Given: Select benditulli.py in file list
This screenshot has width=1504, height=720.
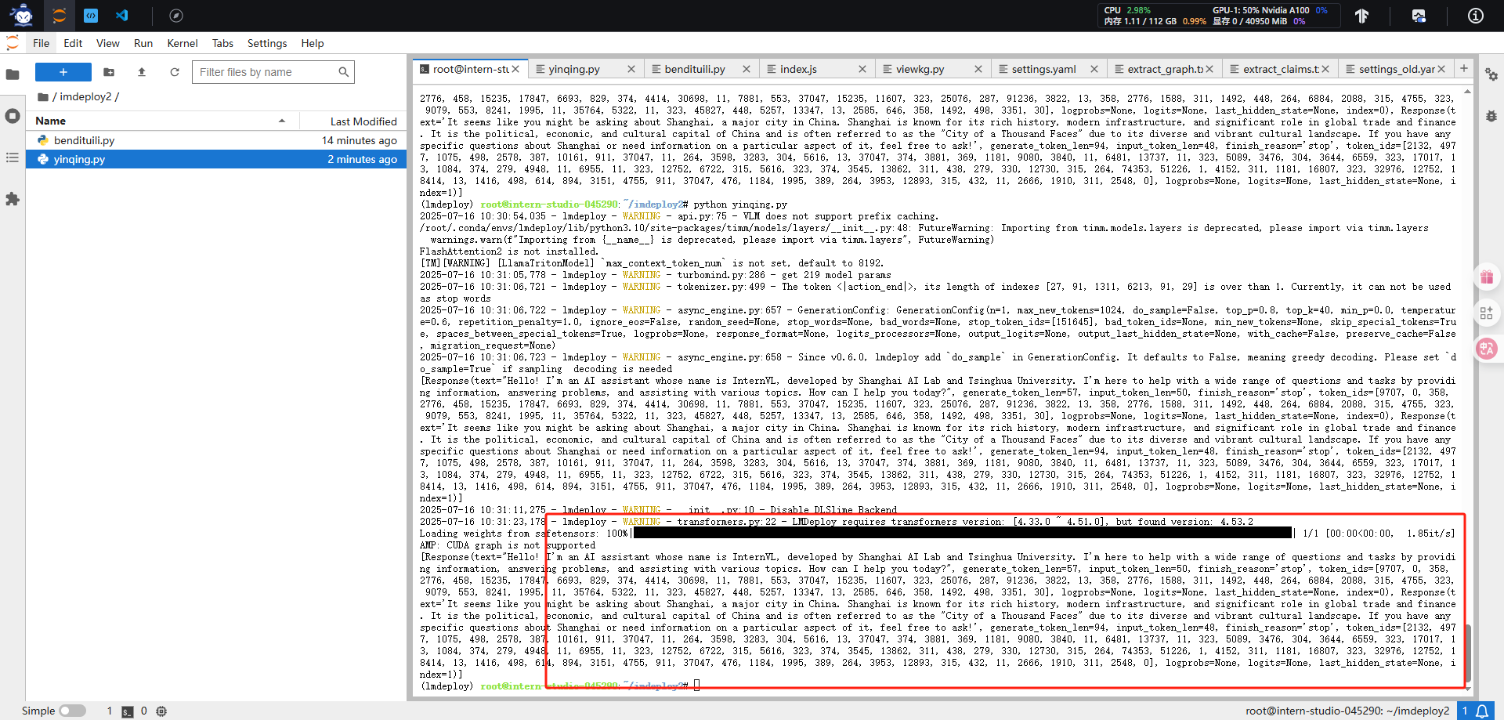Looking at the screenshot, I should 216,140.
